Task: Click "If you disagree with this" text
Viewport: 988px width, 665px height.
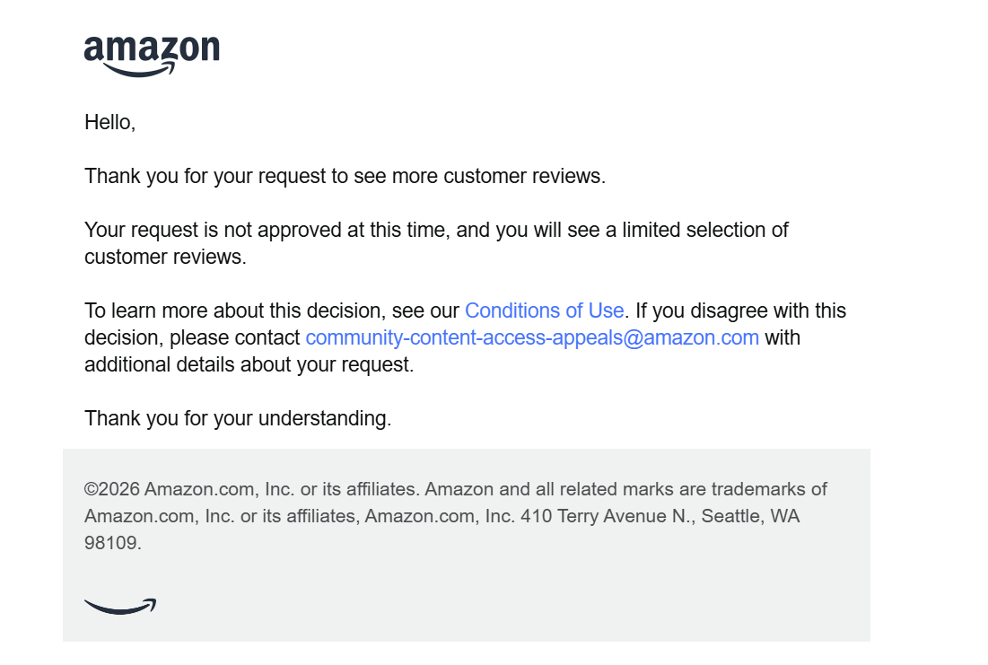Action: click(740, 311)
